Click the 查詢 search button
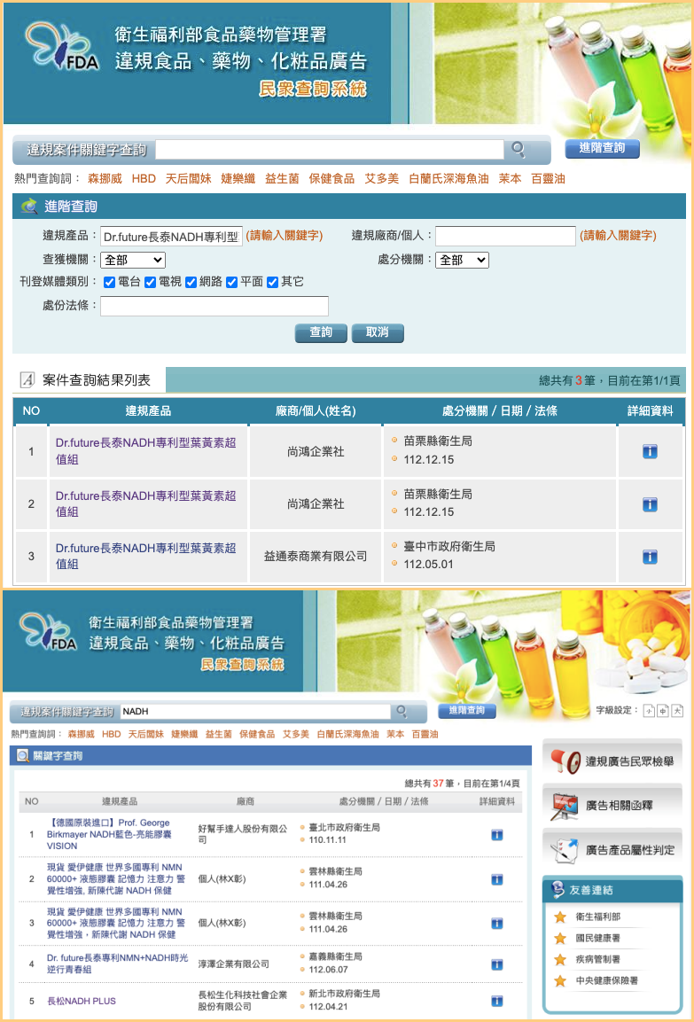Viewport: 694px width, 1022px height. [x=321, y=332]
